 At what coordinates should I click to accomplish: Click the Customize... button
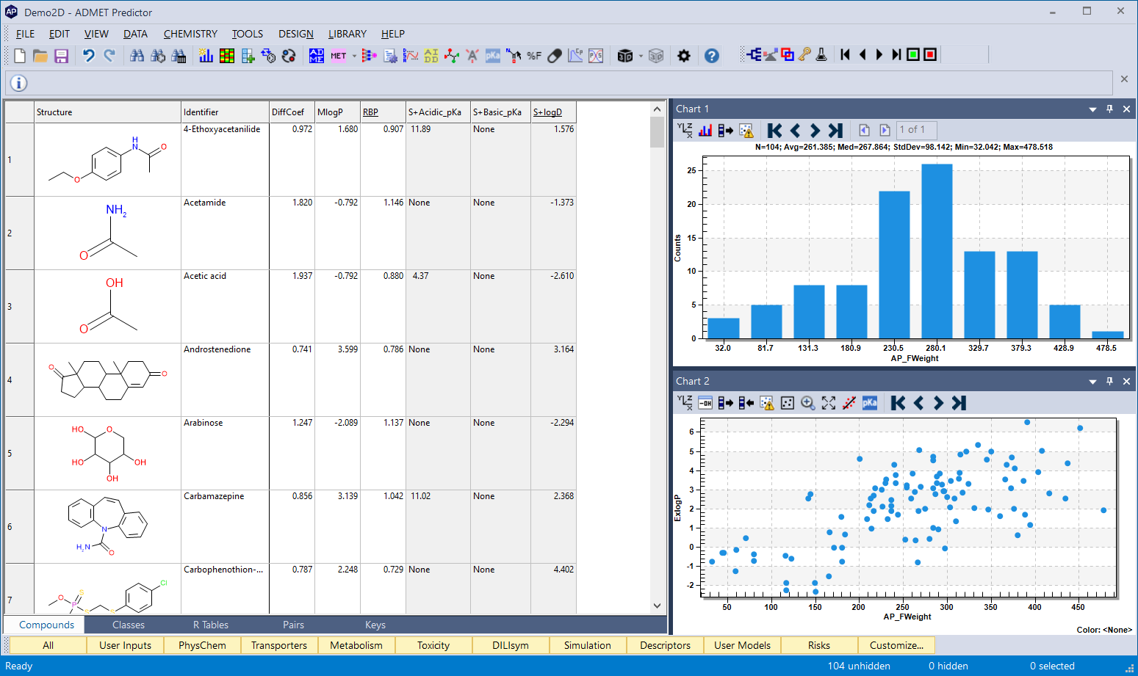click(896, 645)
